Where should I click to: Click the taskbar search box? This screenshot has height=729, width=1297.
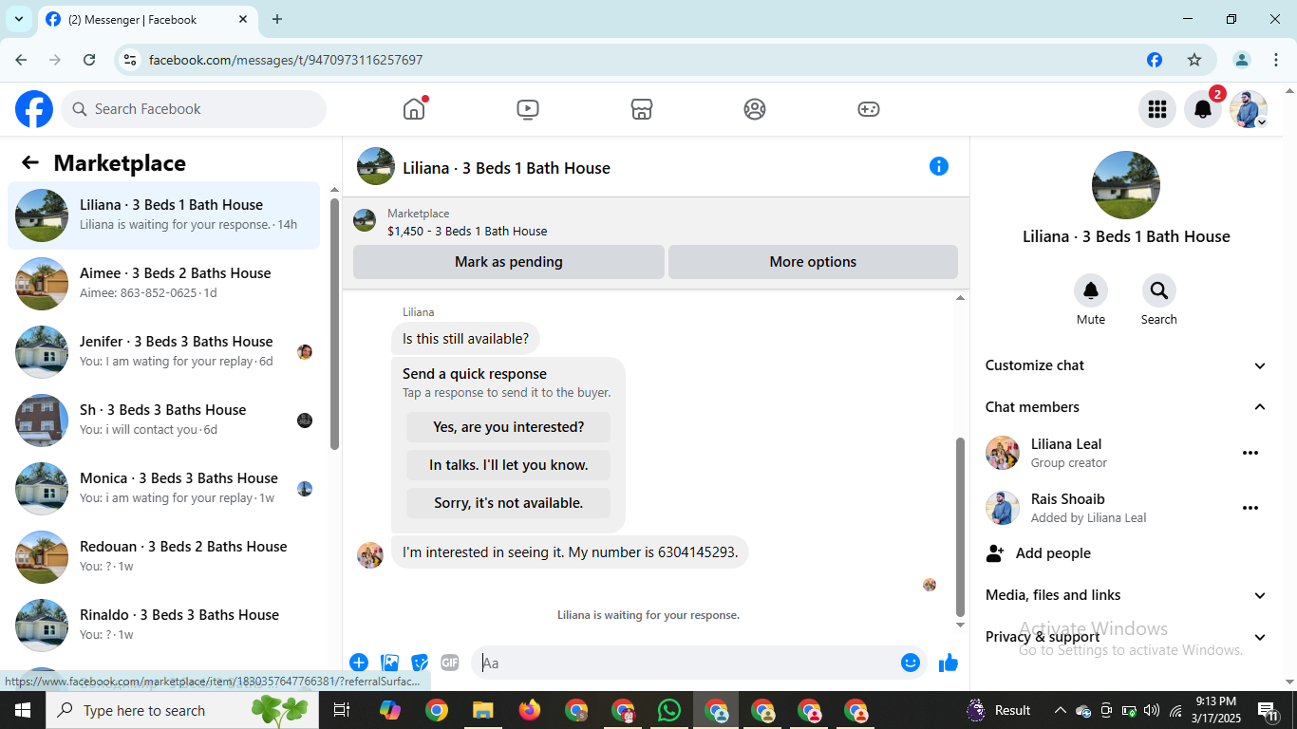180,710
